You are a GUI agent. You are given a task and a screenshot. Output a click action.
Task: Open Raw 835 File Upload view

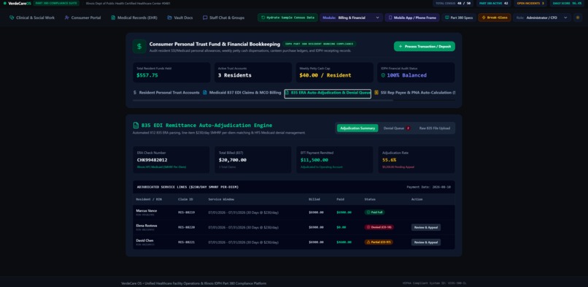click(435, 129)
